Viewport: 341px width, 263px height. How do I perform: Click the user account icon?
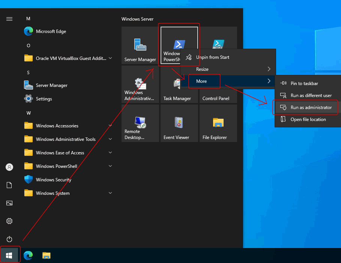tap(9, 167)
